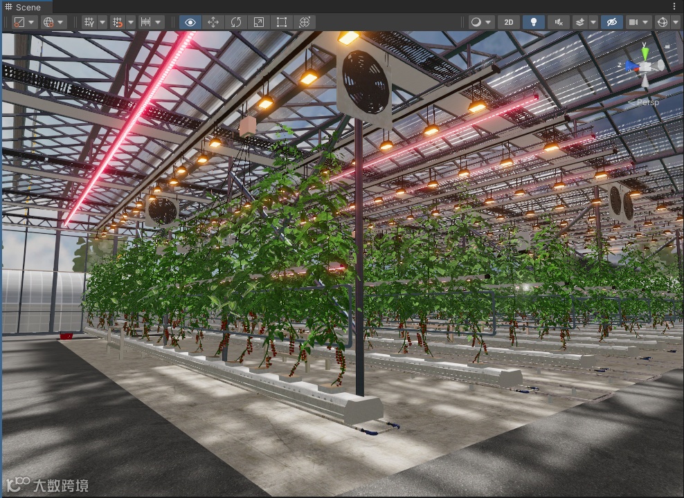Open the grid snapping settings dropdown
This screenshot has height=498, width=684.
(130, 22)
